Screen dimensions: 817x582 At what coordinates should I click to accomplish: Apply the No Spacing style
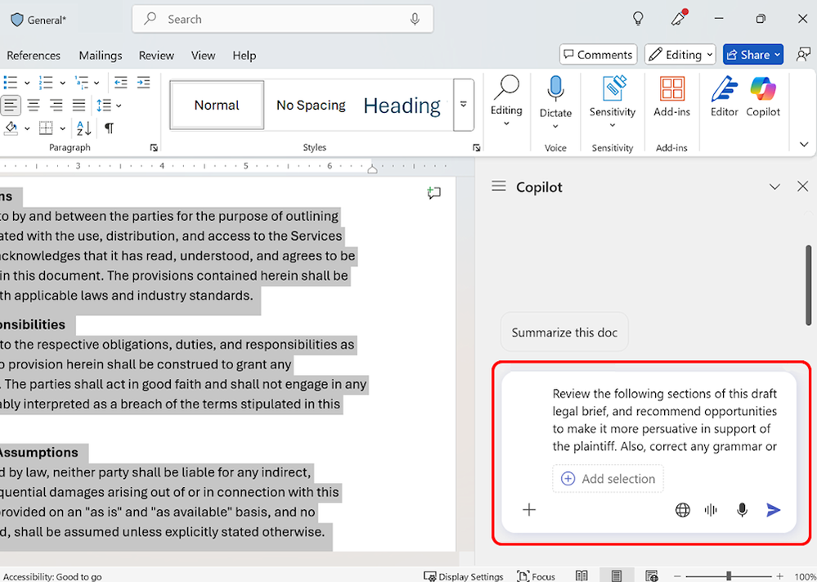tap(311, 105)
